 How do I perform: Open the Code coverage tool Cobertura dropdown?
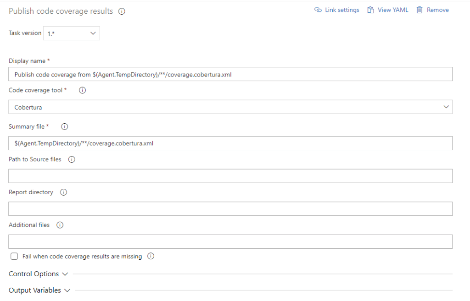pyautogui.click(x=230, y=107)
